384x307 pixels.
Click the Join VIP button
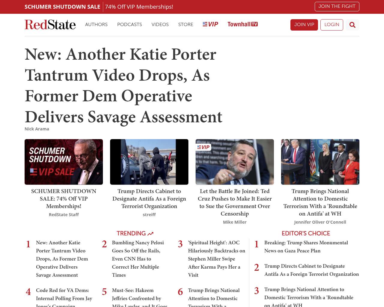point(304,25)
